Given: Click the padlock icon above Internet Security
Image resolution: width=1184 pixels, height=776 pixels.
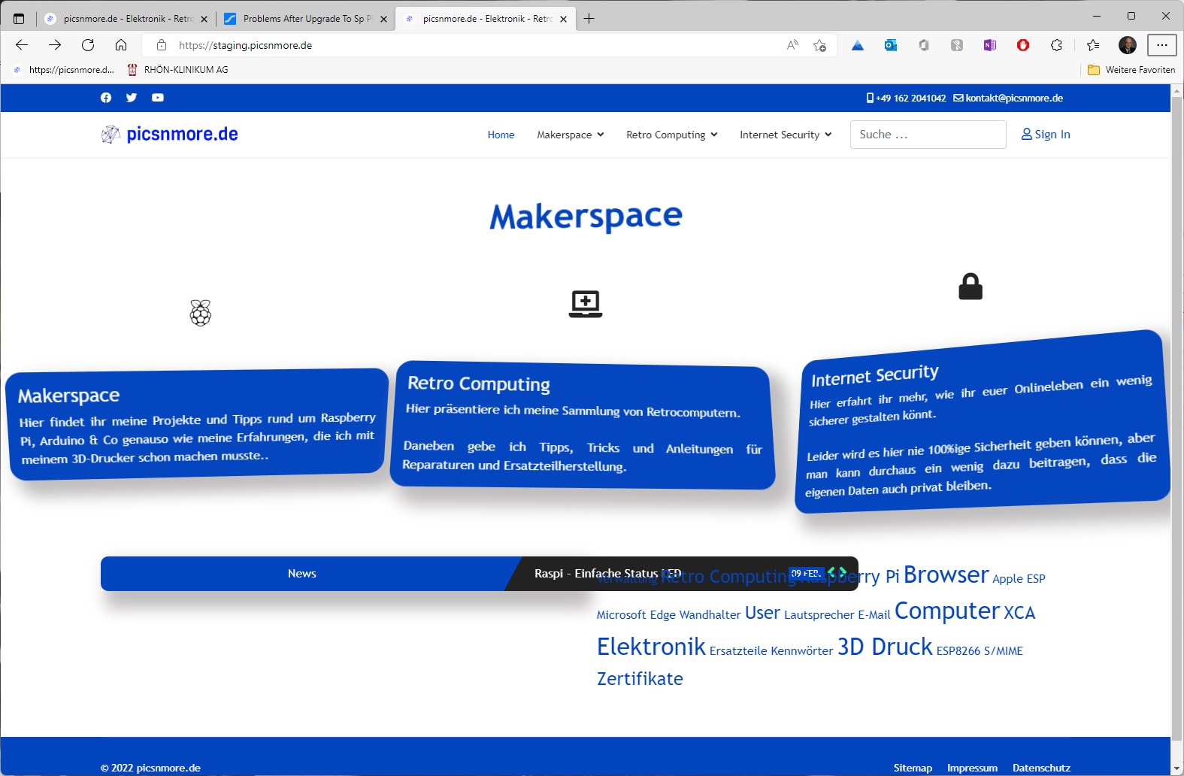Looking at the screenshot, I should (x=970, y=286).
